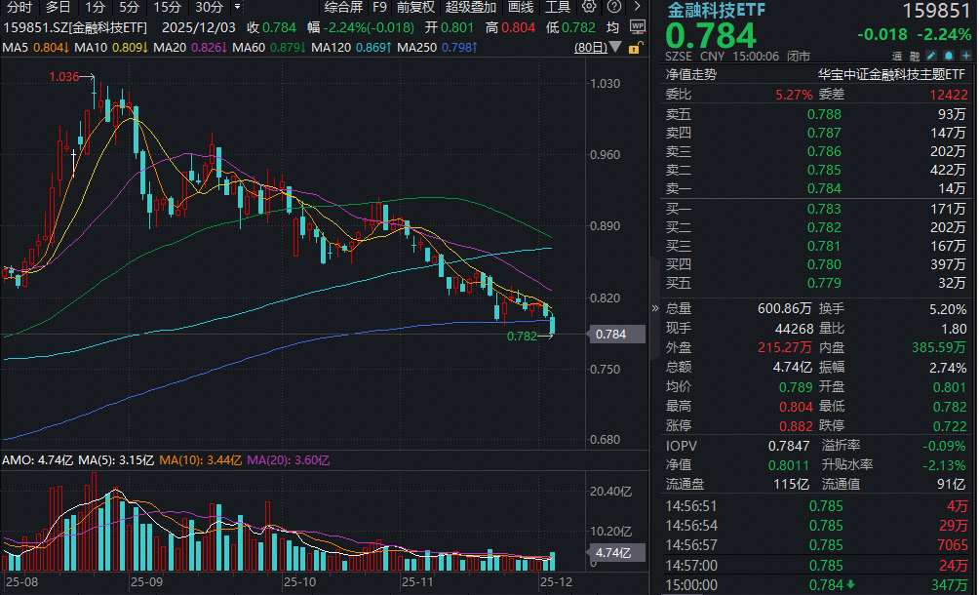
Task: Open the 净值走势 NAV trend link
Action: coord(690,73)
